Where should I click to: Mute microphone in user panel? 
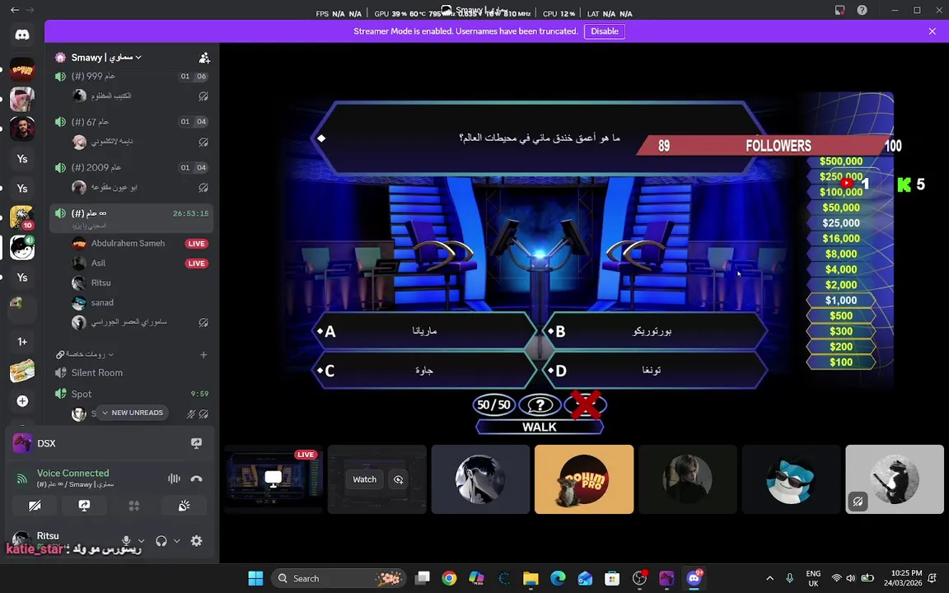coord(126,541)
